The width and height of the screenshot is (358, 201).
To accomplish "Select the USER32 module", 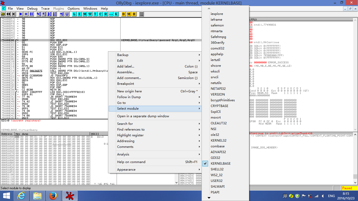I will click(225, 181).
